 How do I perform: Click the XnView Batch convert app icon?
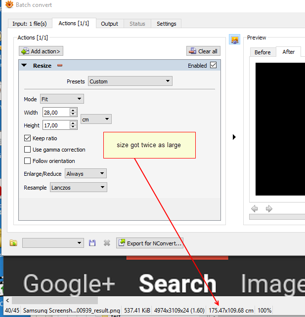[9, 4]
